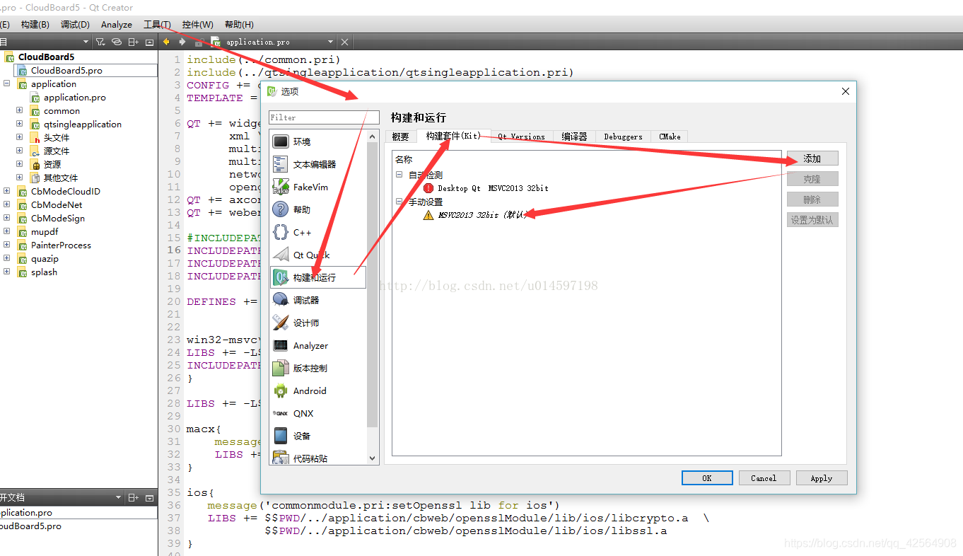
Task: Select the 文本编辑器 category
Action: pyautogui.click(x=318, y=164)
